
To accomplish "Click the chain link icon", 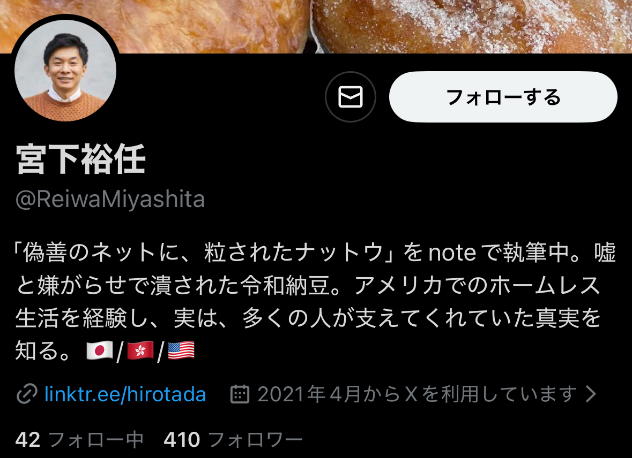I will point(27,394).
